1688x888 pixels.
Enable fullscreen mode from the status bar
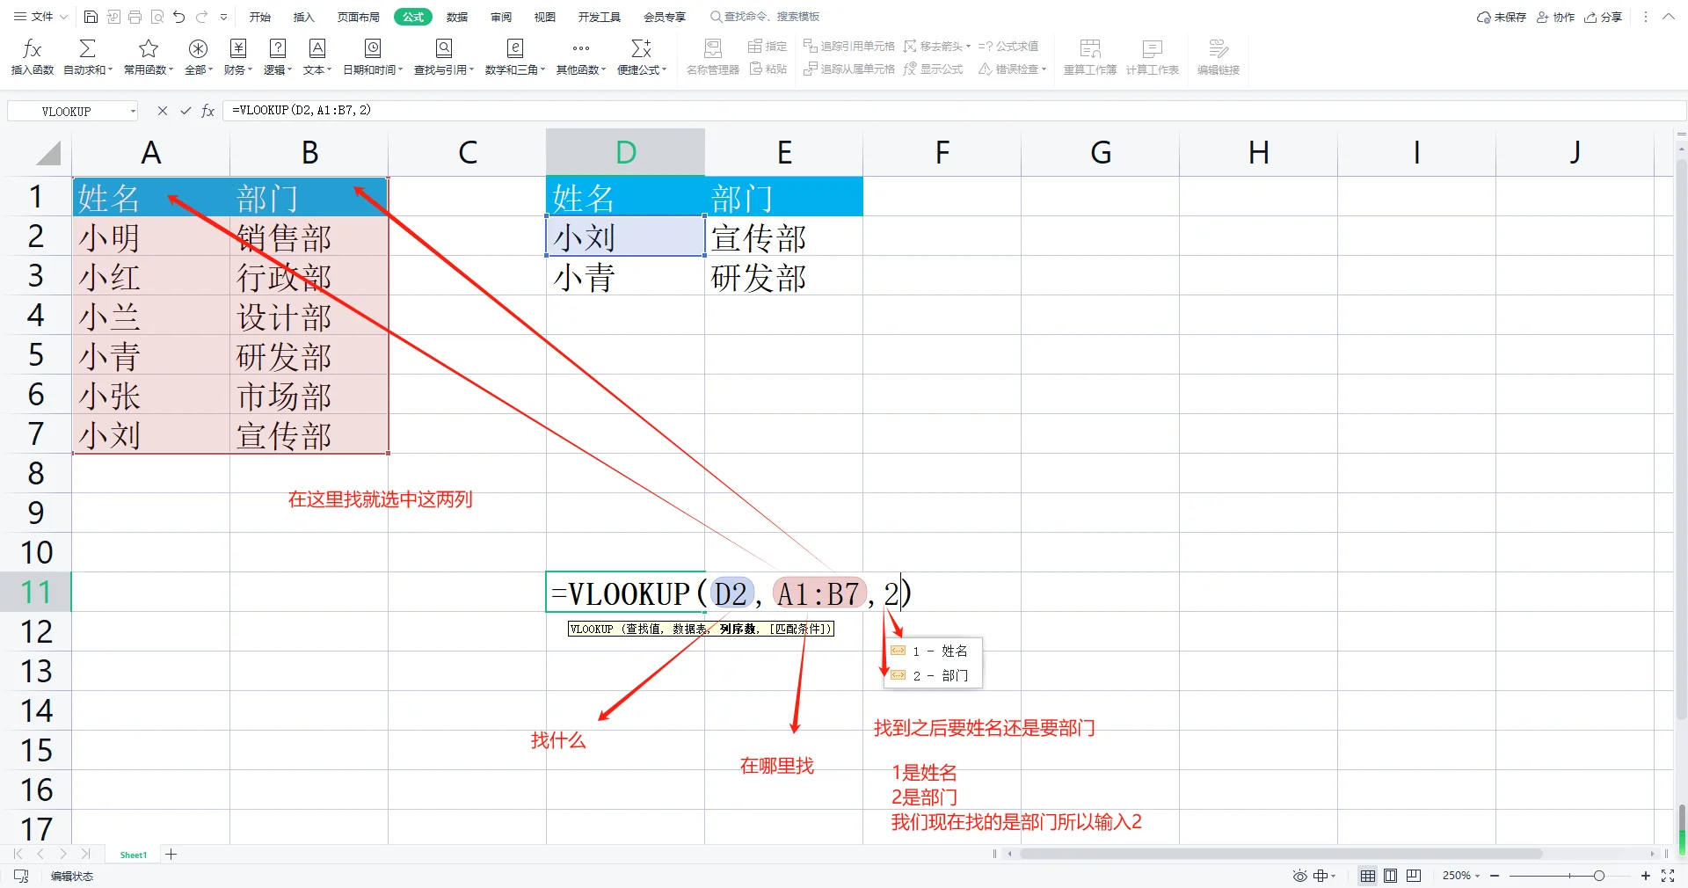coord(1670,876)
